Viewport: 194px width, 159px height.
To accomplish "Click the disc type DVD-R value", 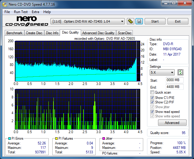I will point(168,44).
